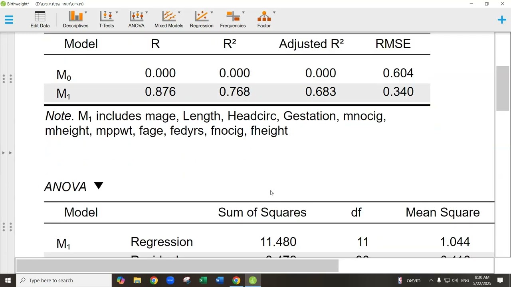Click the Sum of Squares column header
511x287 pixels.
[x=262, y=212]
